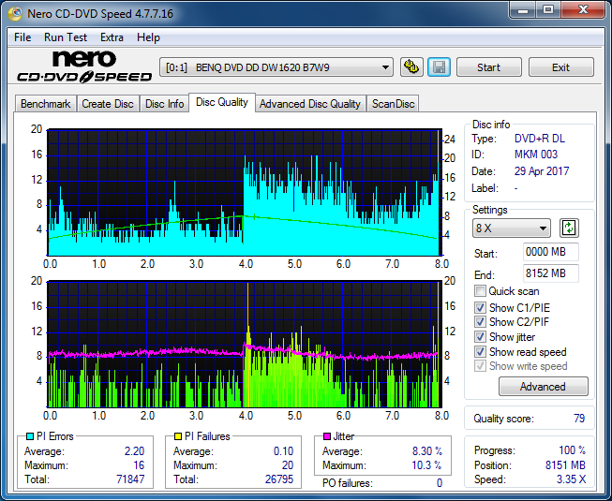Click the Start position 0000 MB field
This screenshot has height=501, width=612.
[x=551, y=252]
